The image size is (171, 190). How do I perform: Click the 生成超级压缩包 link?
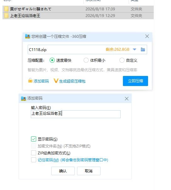pyautogui.click(x=72, y=81)
